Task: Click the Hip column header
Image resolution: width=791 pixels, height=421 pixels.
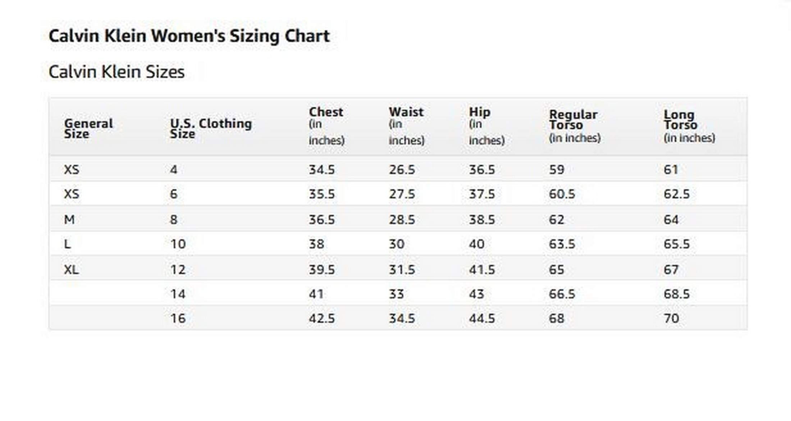Action: (479, 112)
